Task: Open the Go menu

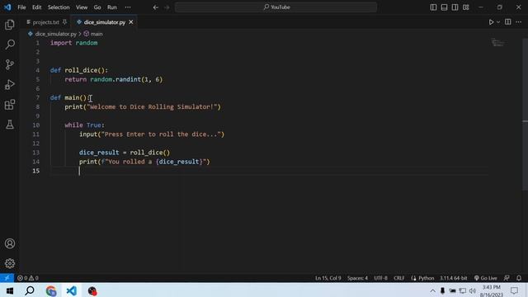Action: tap(97, 7)
